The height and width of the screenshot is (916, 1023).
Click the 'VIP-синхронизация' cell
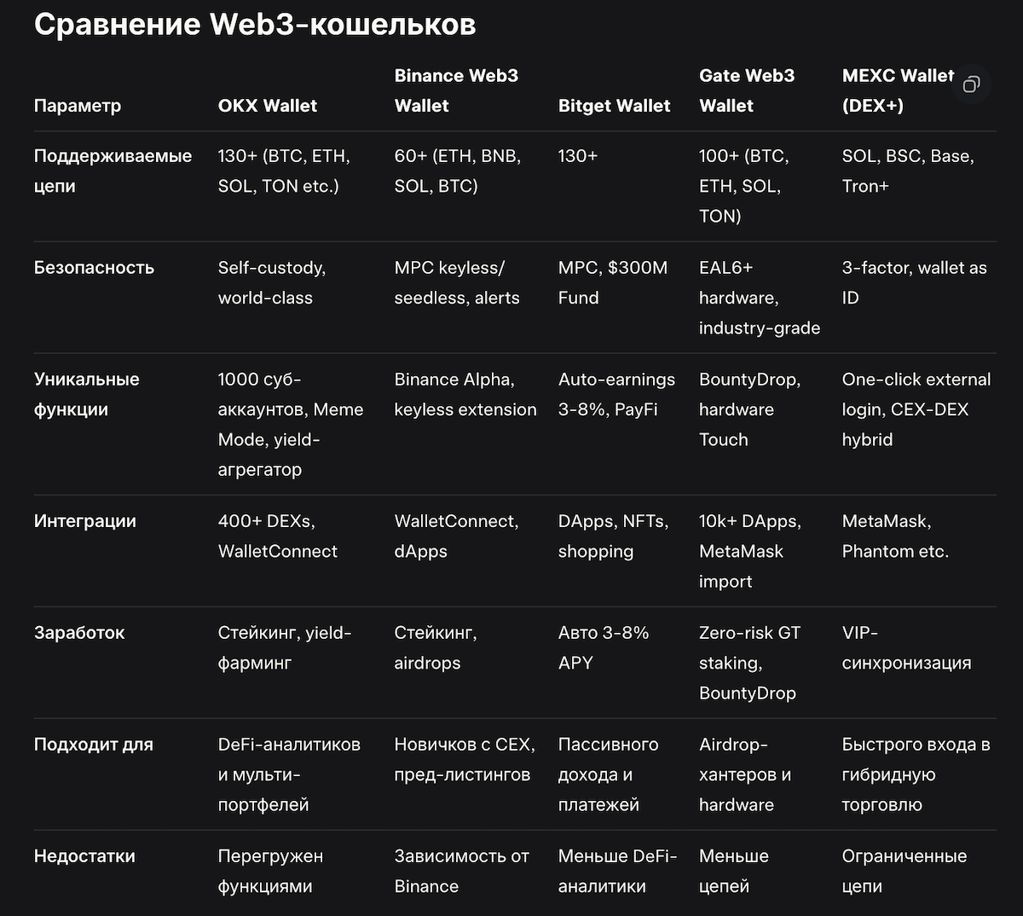click(x=907, y=647)
